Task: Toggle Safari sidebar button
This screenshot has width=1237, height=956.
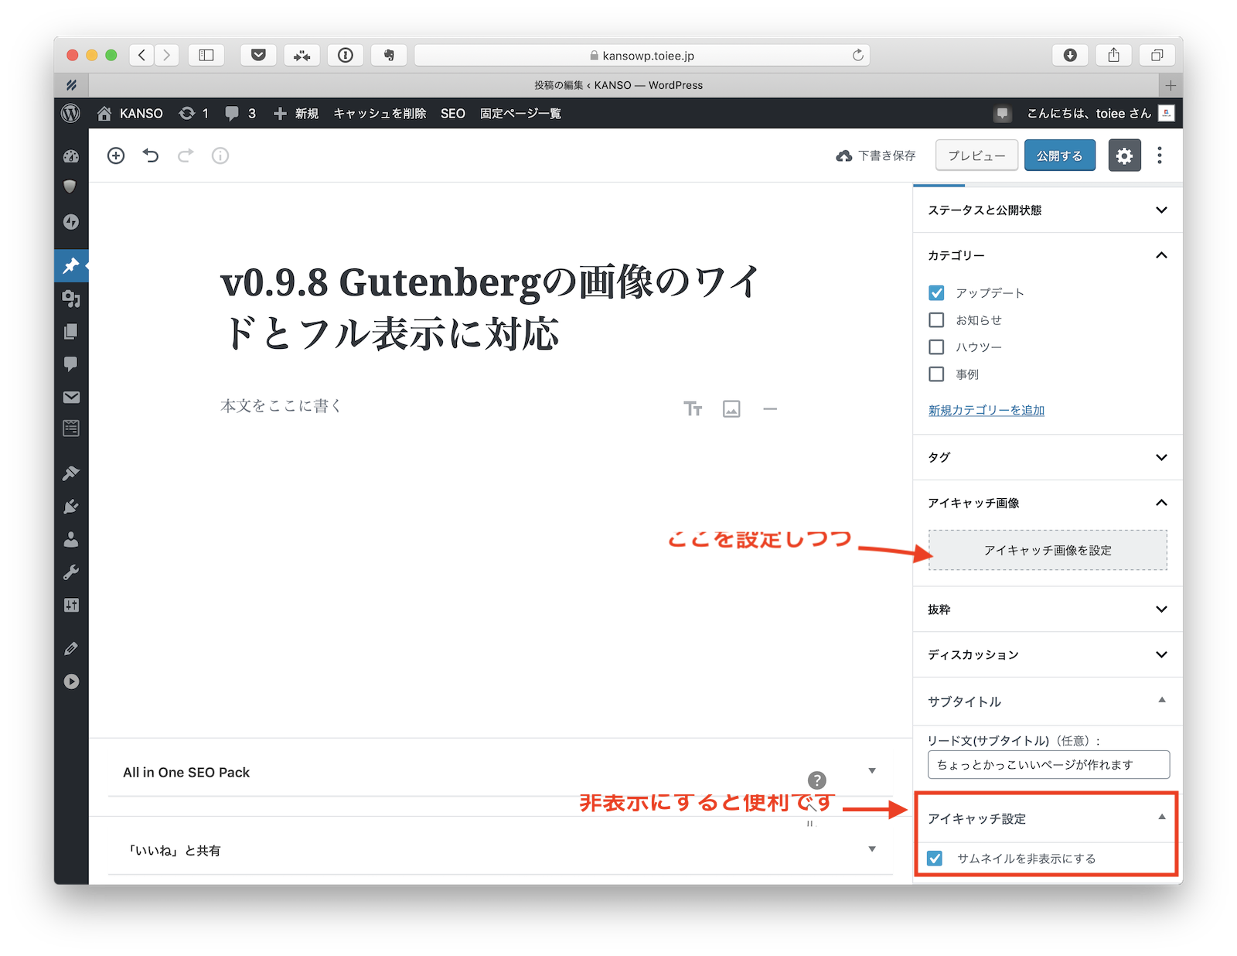Action: coord(206,55)
